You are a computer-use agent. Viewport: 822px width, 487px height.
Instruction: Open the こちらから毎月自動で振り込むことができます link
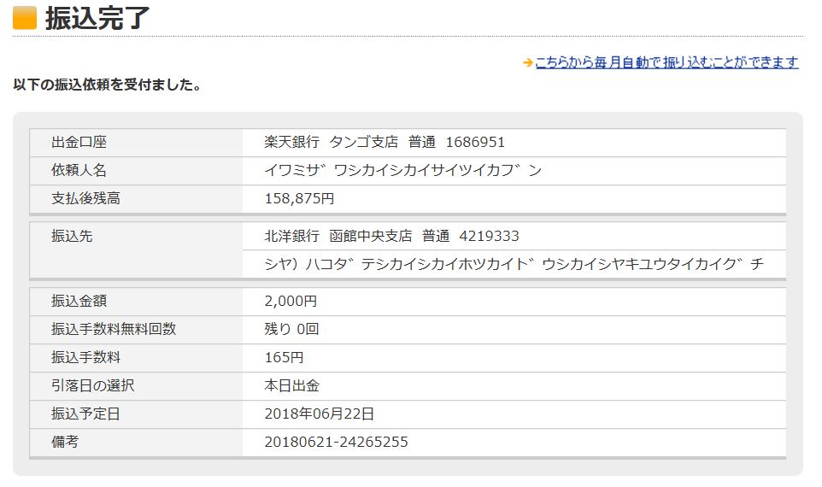[666, 62]
